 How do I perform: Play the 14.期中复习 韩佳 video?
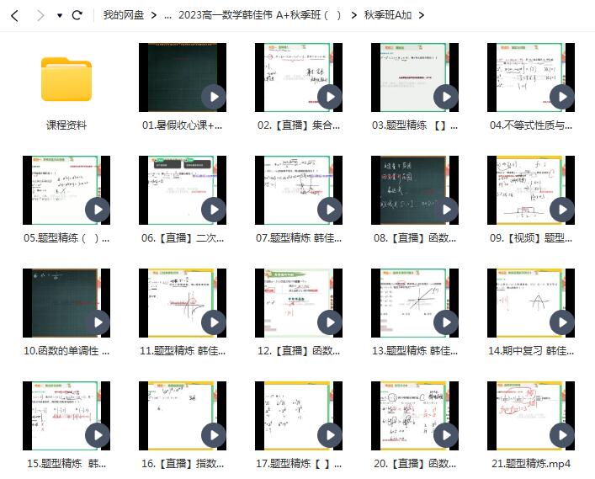(x=562, y=322)
